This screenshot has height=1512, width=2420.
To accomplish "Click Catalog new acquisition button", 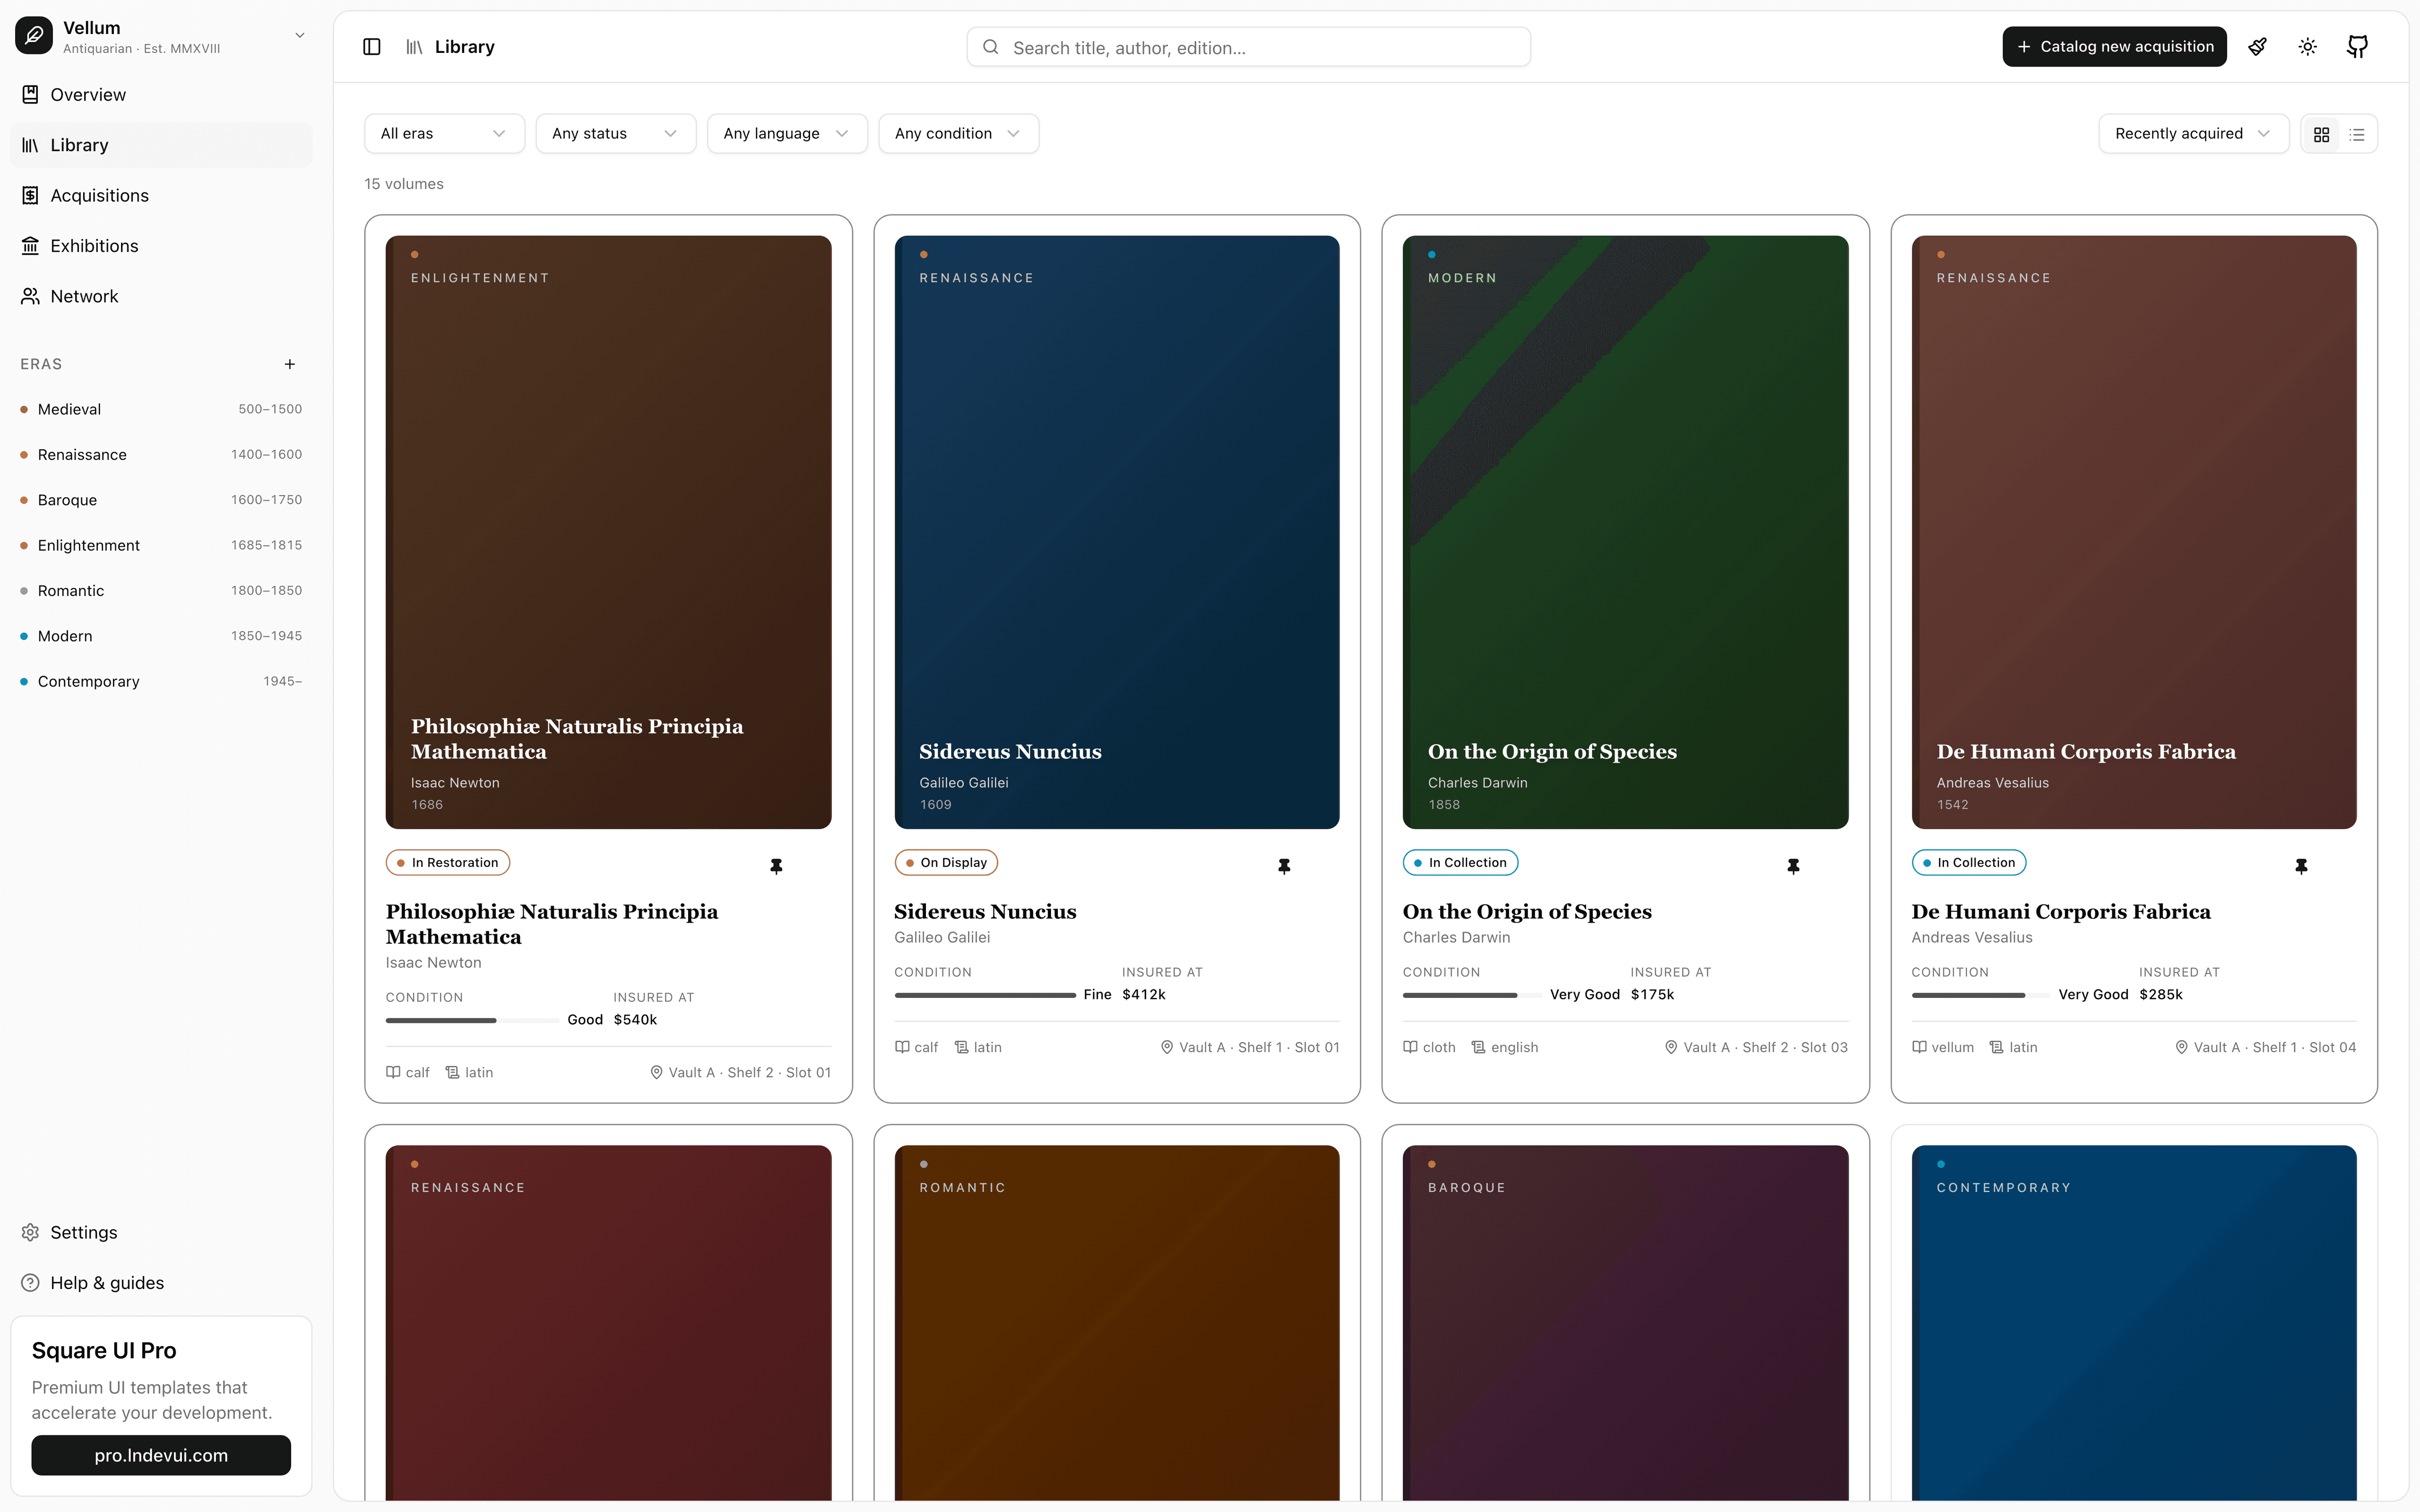I will [2114, 47].
